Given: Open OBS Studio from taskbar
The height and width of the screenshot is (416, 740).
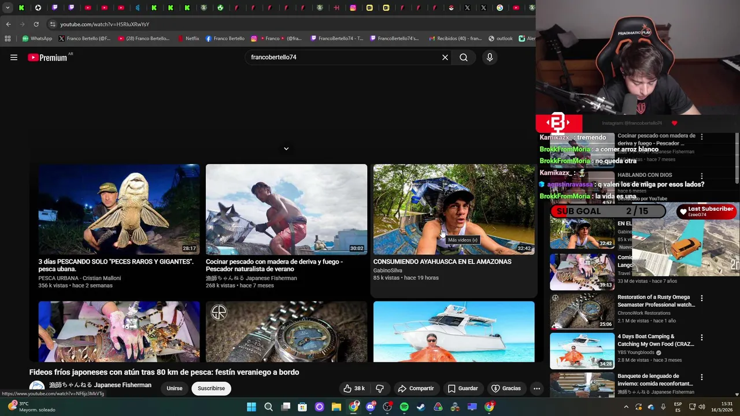Looking at the screenshot, I should click(387, 407).
